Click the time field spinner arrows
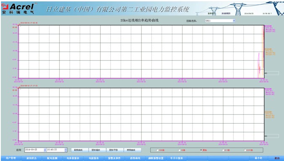 point(65,150)
